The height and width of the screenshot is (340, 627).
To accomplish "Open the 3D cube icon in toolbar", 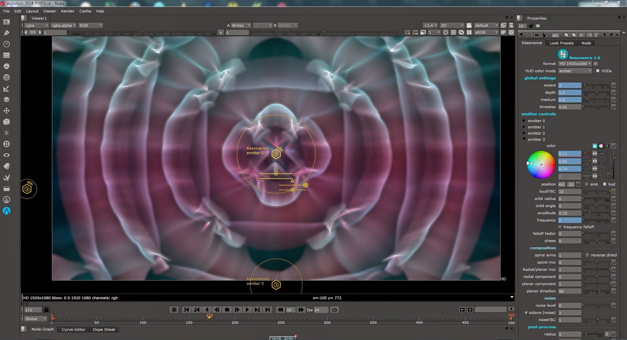I will [6, 122].
